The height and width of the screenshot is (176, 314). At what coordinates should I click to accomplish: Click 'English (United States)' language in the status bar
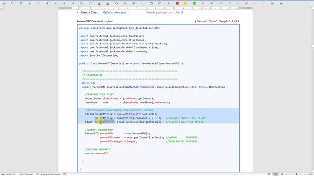pyautogui.click(x=51, y=174)
